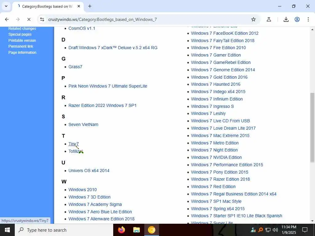Open Special pages sidebar link
Viewport: 315px width, 236px height.
tap(20, 34)
